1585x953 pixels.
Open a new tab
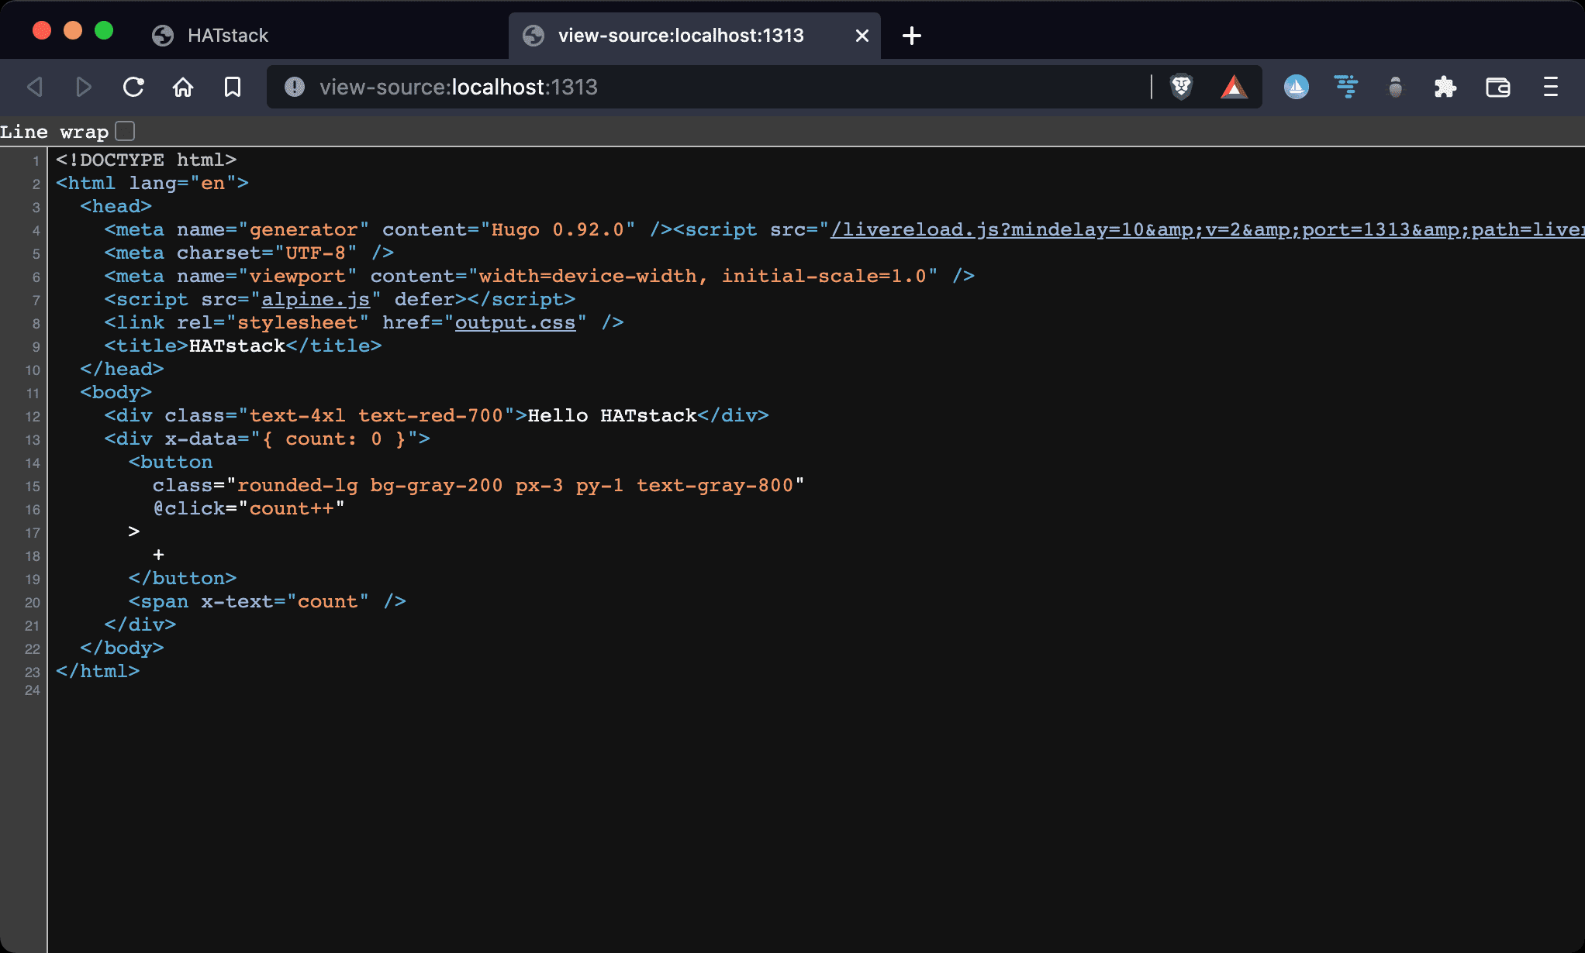click(912, 36)
